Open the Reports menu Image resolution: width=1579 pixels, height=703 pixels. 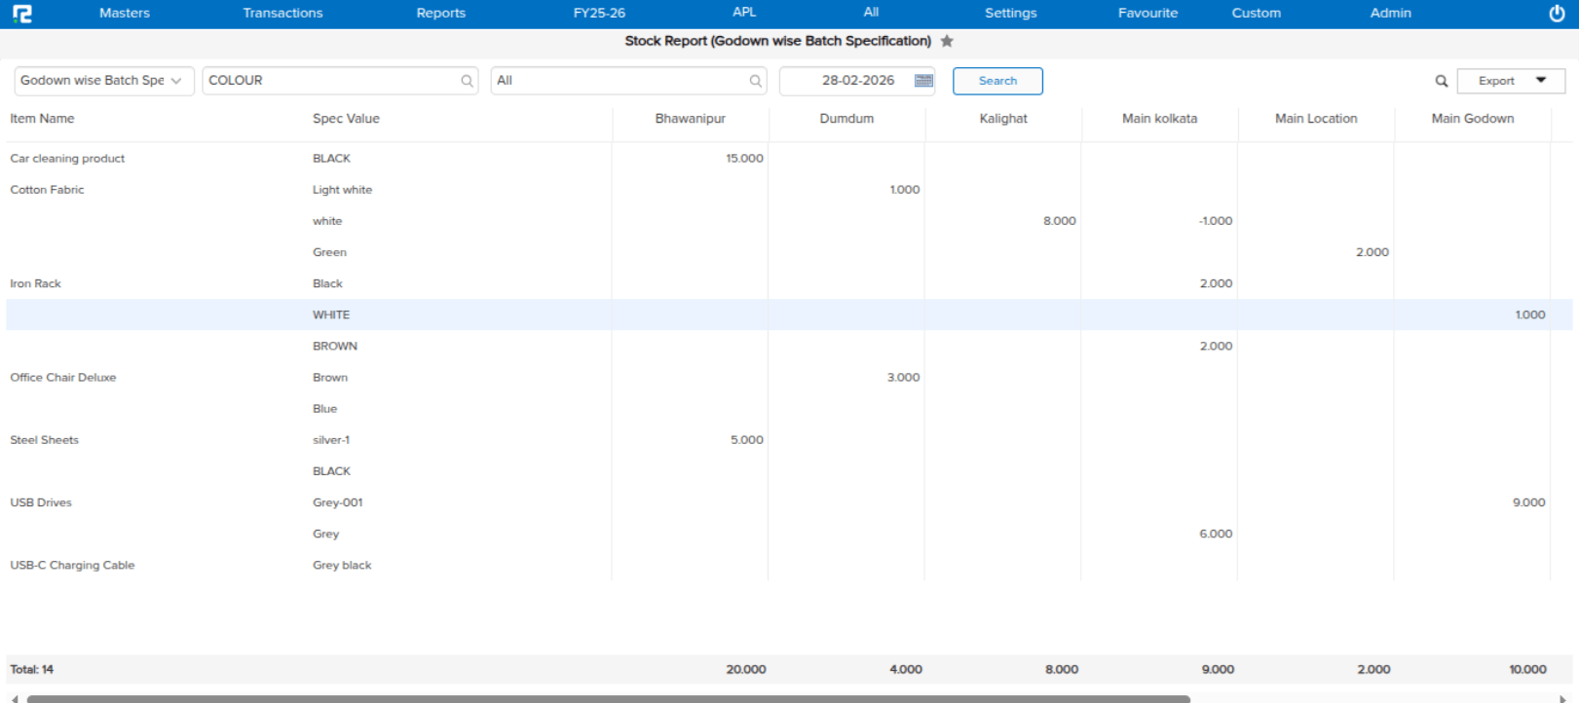coord(440,14)
